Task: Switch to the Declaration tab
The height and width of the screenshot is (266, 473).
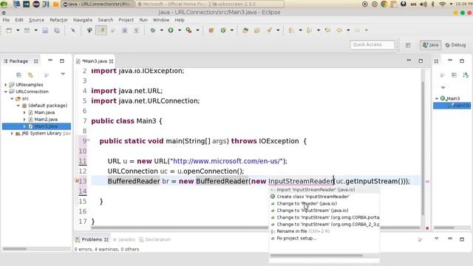Action: 155,239
